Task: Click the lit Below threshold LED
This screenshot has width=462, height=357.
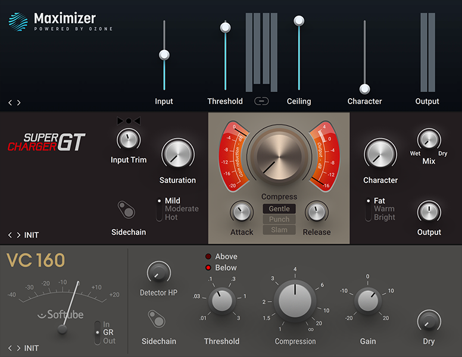Action: coord(208,268)
